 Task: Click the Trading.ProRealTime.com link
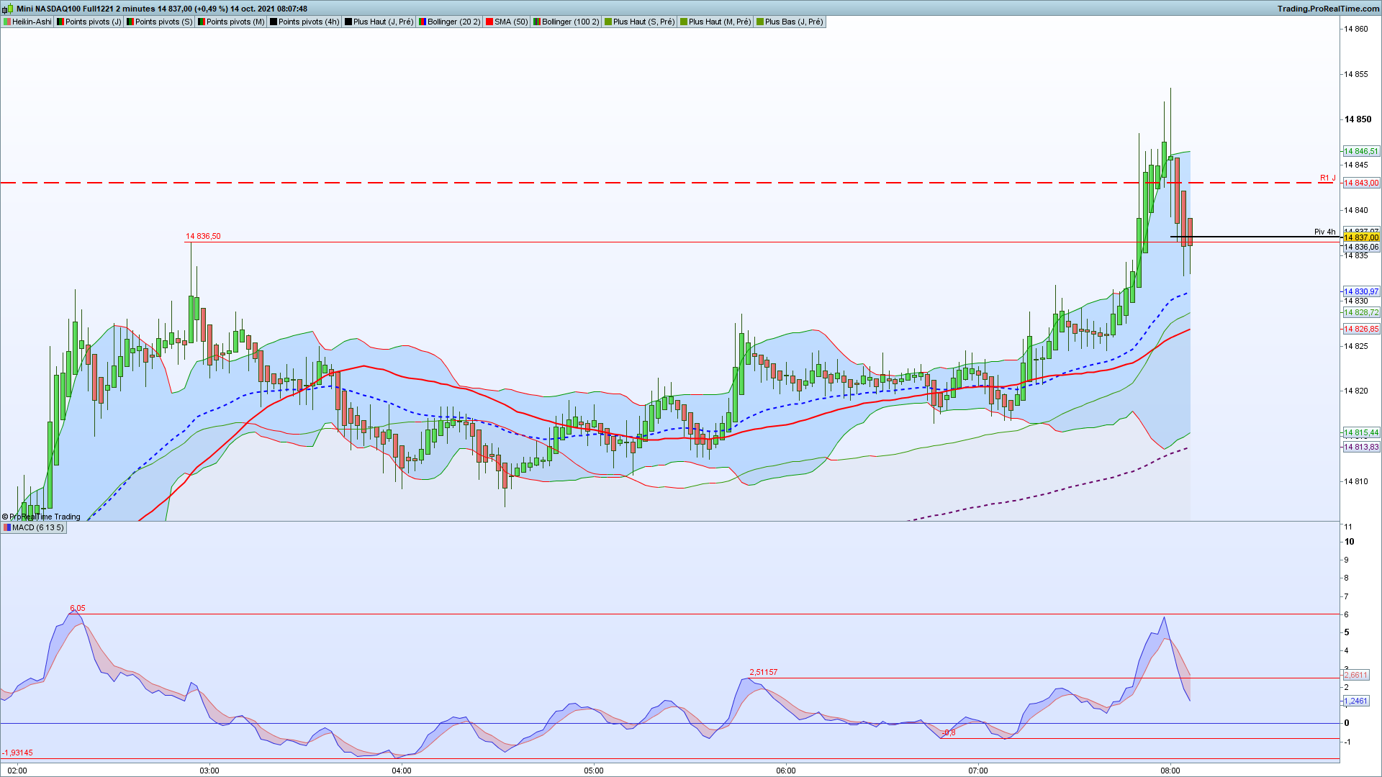coord(1328,9)
